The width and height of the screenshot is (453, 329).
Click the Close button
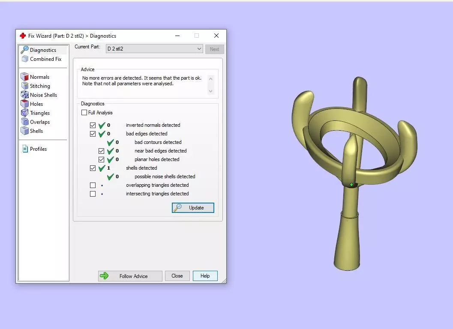pyautogui.click(x=177, y=276)
